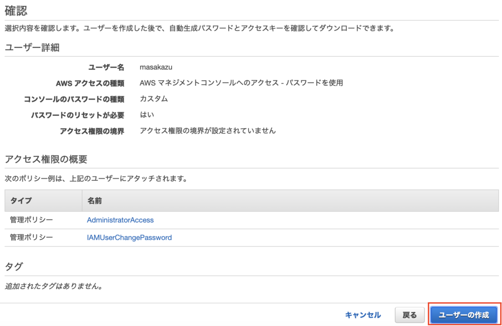
Task: Click the 名前 column header
Action: (x=94, y=201)
